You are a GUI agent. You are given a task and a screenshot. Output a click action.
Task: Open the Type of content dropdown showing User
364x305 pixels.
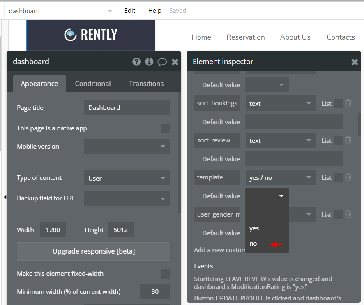tap(127, 178)
